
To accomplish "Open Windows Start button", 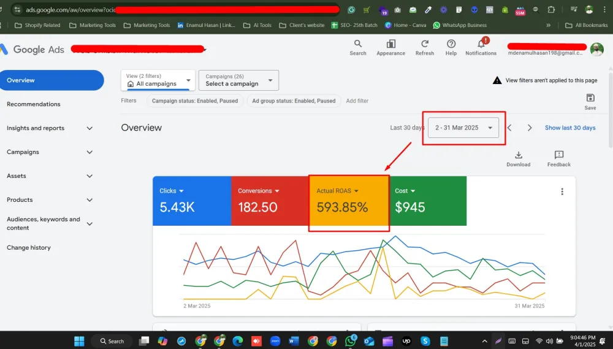I will coord(79,341).
